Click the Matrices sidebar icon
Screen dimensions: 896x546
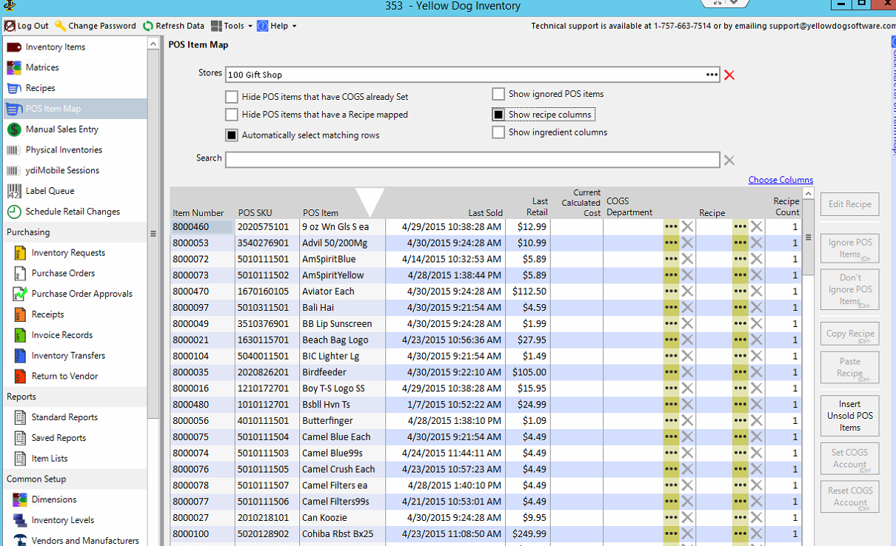coord(14,67)
